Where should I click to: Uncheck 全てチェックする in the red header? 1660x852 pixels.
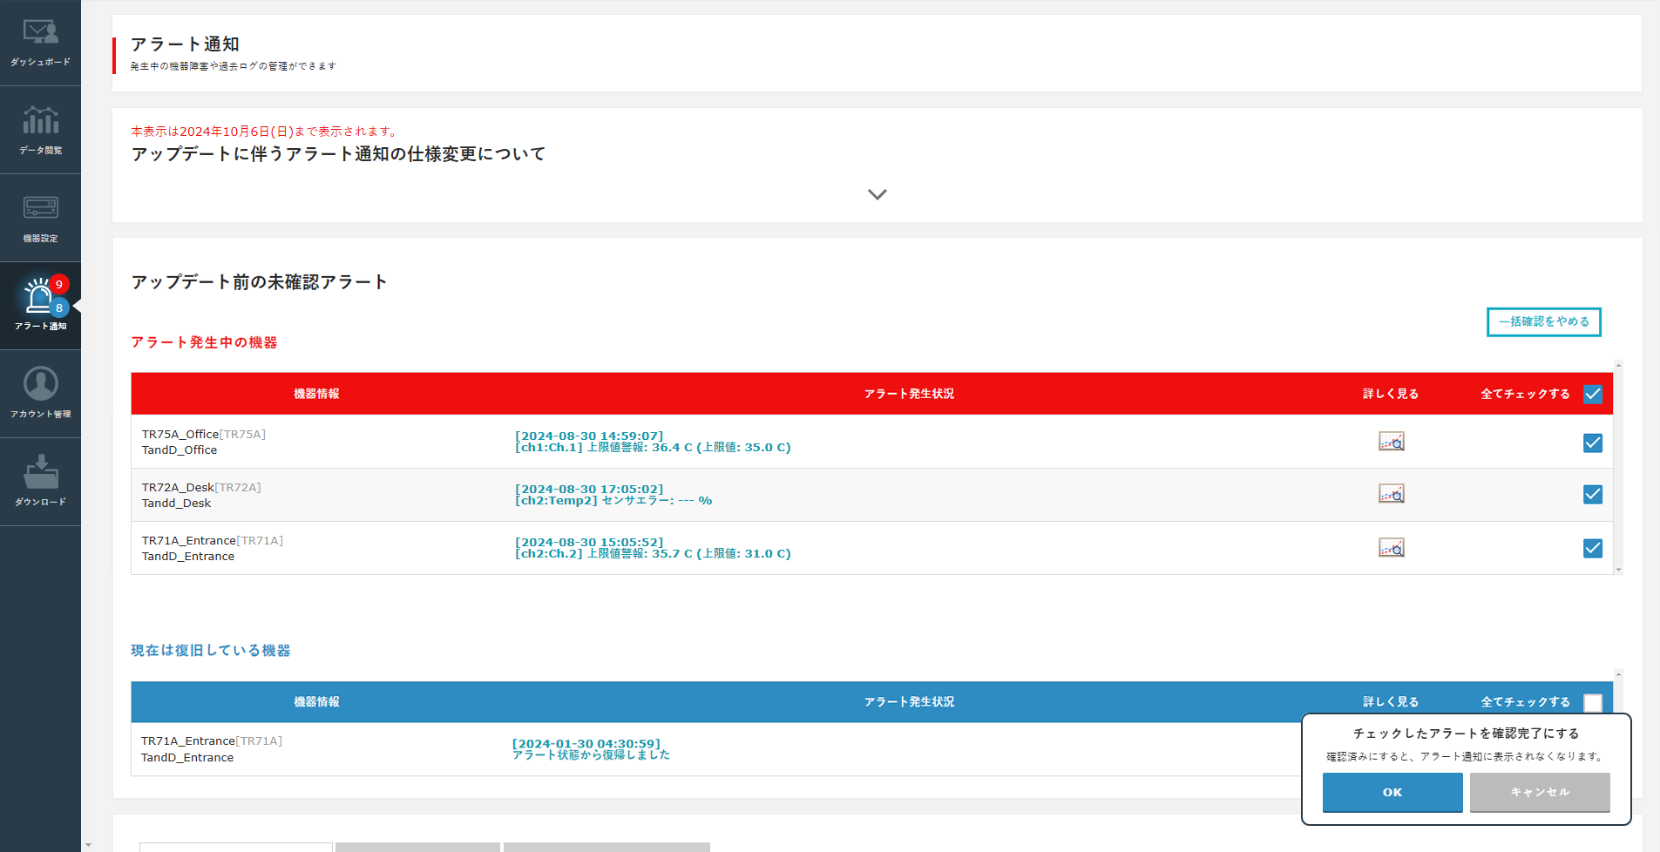(1593, 394)
